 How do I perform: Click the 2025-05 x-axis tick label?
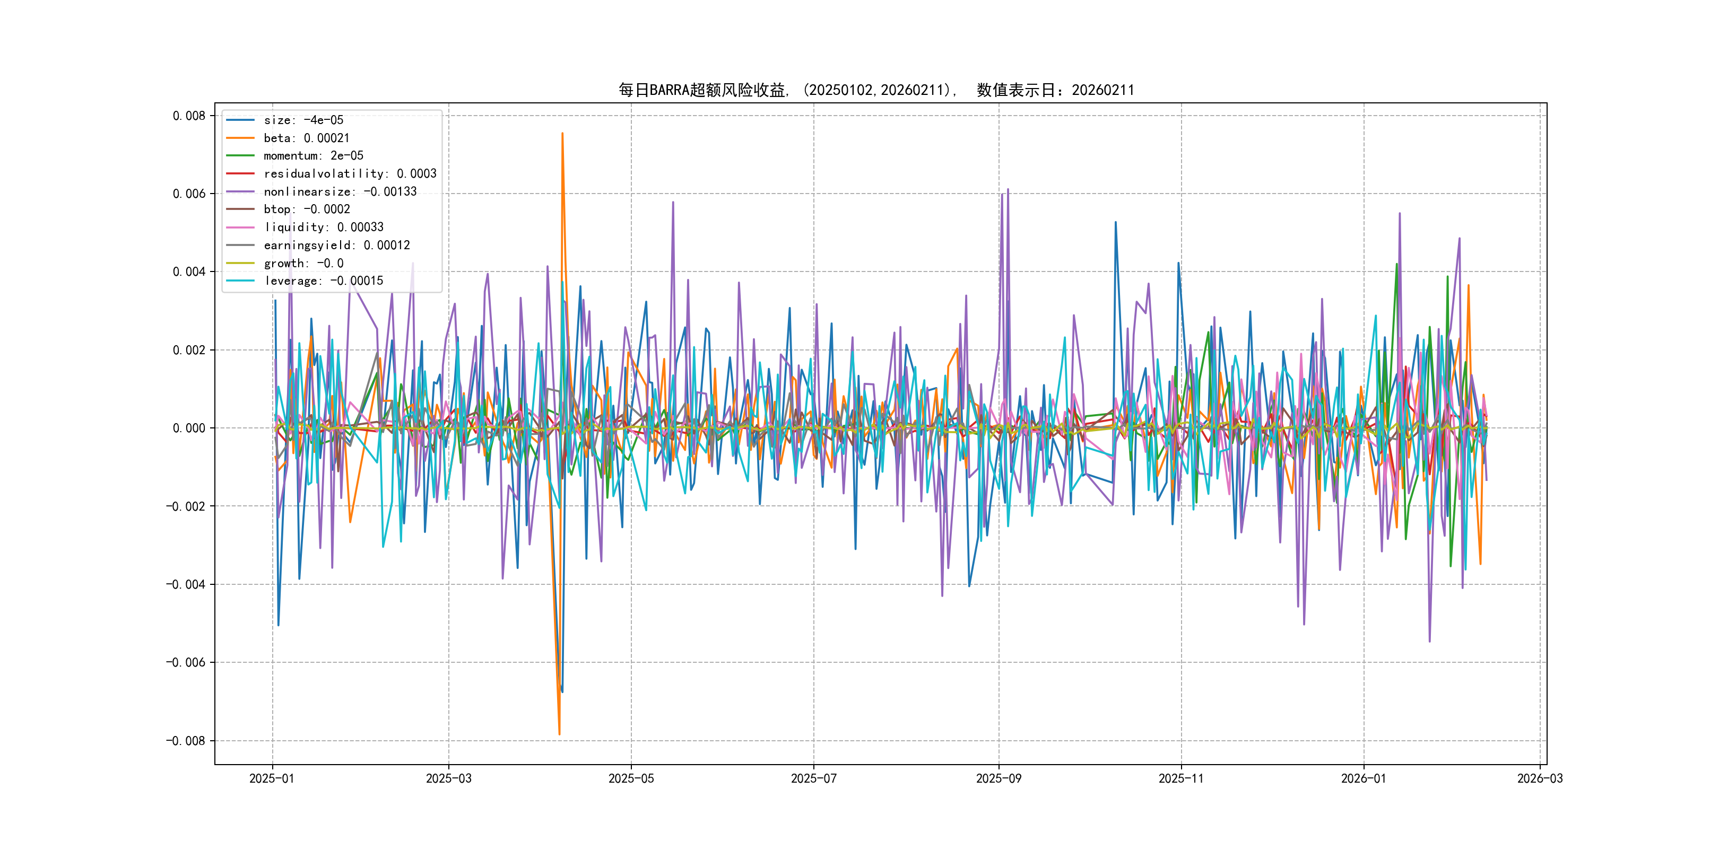631,778
